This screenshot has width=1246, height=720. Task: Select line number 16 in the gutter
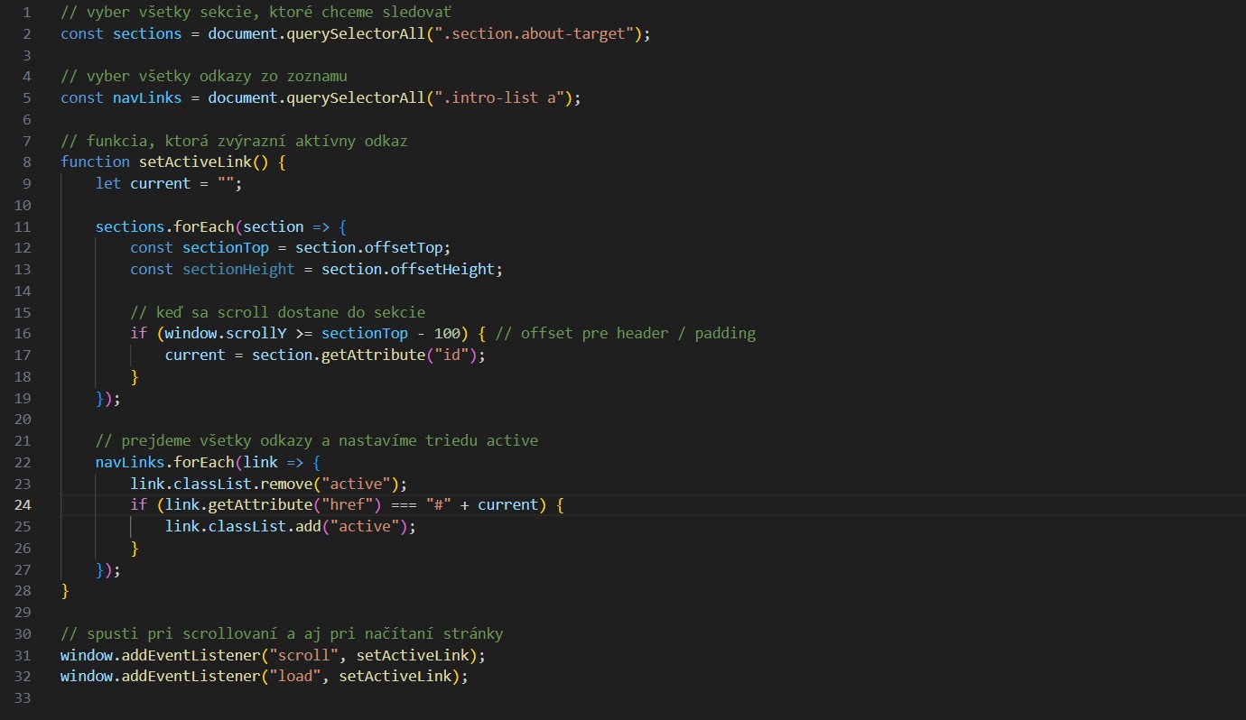[x=22, y=334]
